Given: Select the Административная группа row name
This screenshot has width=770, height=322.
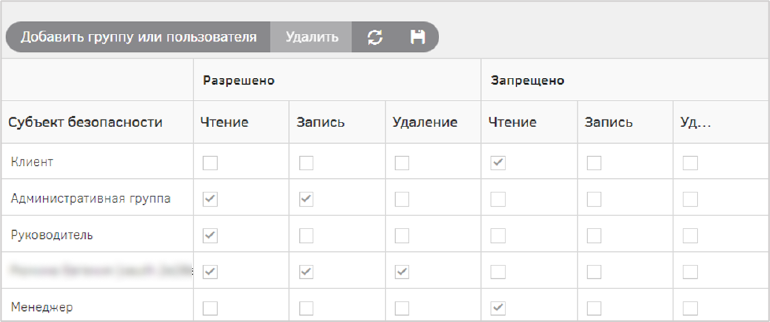Looking at the screenshot, I should 91,198.
